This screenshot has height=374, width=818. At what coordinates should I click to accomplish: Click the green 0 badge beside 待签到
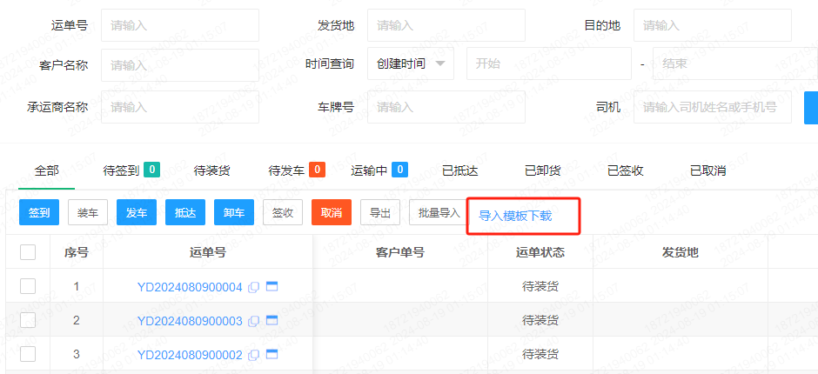coord(151,170)
